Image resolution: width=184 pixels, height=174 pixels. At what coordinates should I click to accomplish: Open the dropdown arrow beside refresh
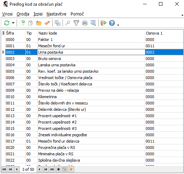pyautogui.click(x=13, y=23)
